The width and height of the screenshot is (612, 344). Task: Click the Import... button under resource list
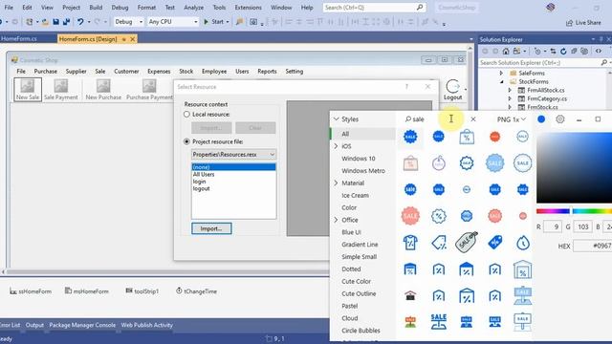[x=211, y=228]
